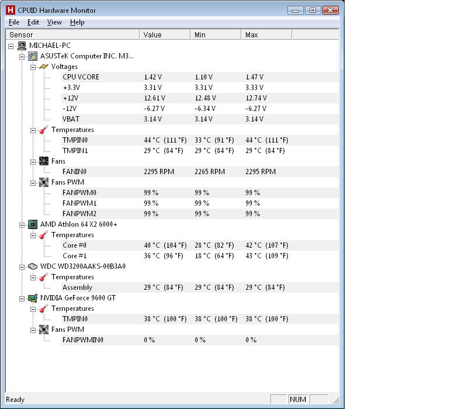Click thermometer icon under NVIDIA GeForce
Viewport: 455px width, 409px height.
pyautogui.click(x=44, y=309)
